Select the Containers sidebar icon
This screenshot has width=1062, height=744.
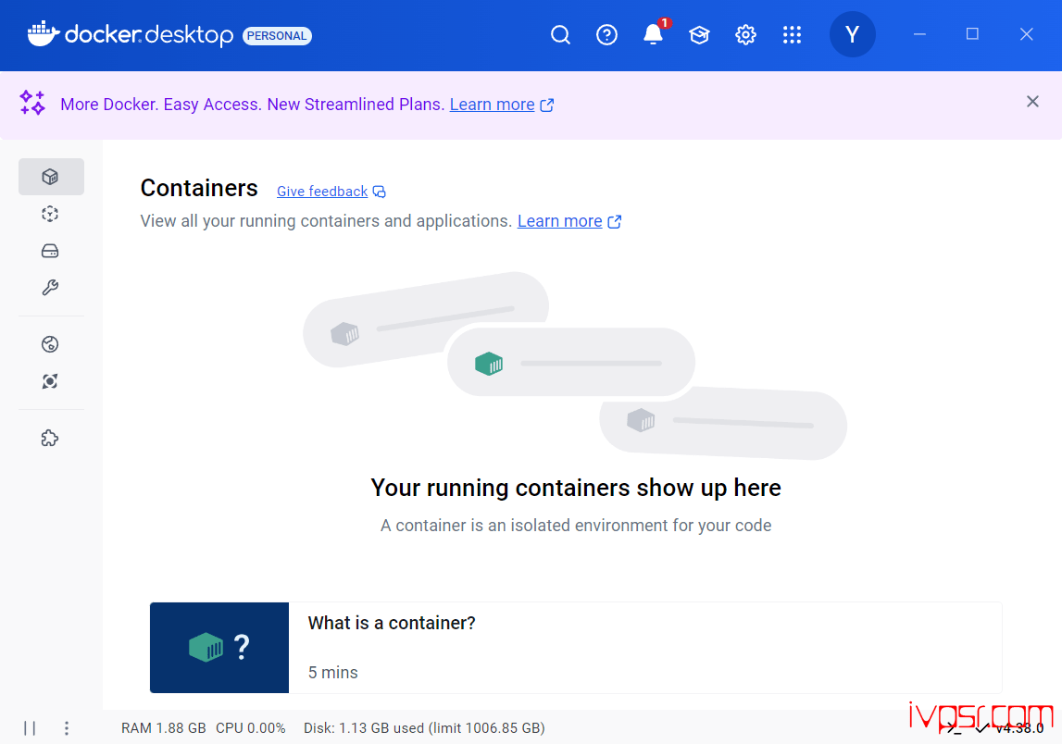click(50, 177)
